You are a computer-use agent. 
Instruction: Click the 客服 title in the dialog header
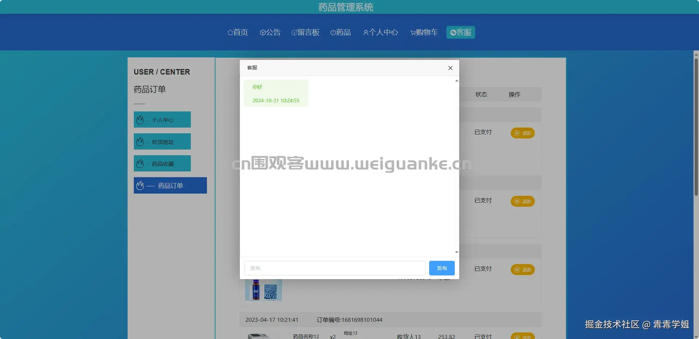tap(252, 68)
